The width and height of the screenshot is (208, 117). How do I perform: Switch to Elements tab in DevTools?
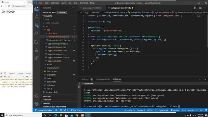click(x=12, y=73)
